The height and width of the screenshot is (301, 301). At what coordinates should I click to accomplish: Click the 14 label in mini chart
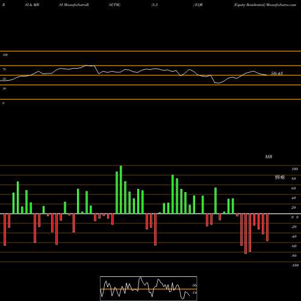tap(194, 293)
